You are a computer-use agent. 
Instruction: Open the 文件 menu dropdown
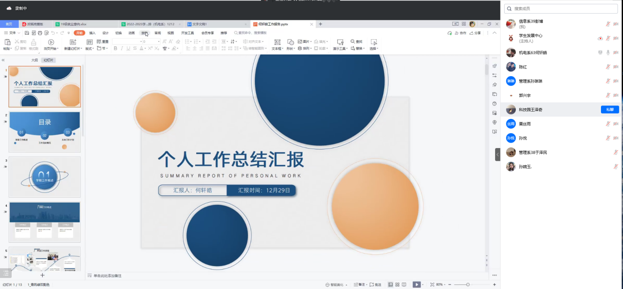click(x=12, y=33)
